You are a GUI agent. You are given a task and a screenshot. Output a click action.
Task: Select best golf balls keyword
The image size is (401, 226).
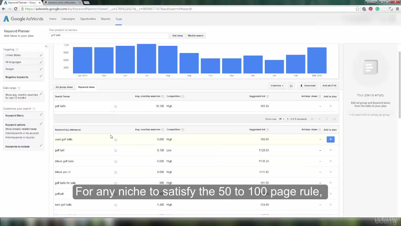pos(63,205)
